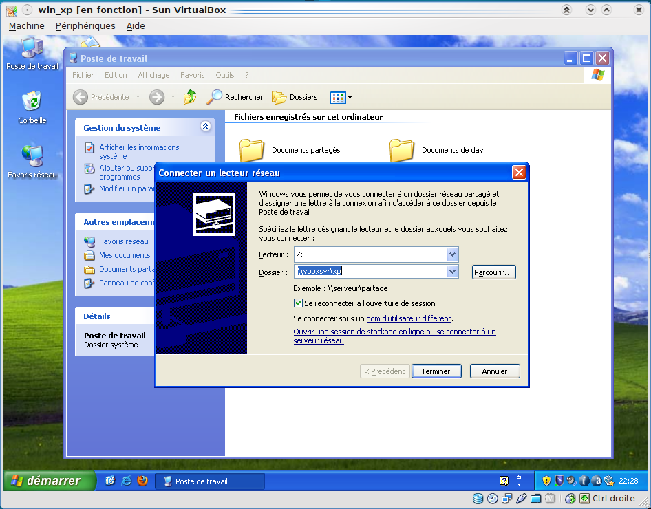Click the Rechercher search toolbar icon

click(235, 97)
